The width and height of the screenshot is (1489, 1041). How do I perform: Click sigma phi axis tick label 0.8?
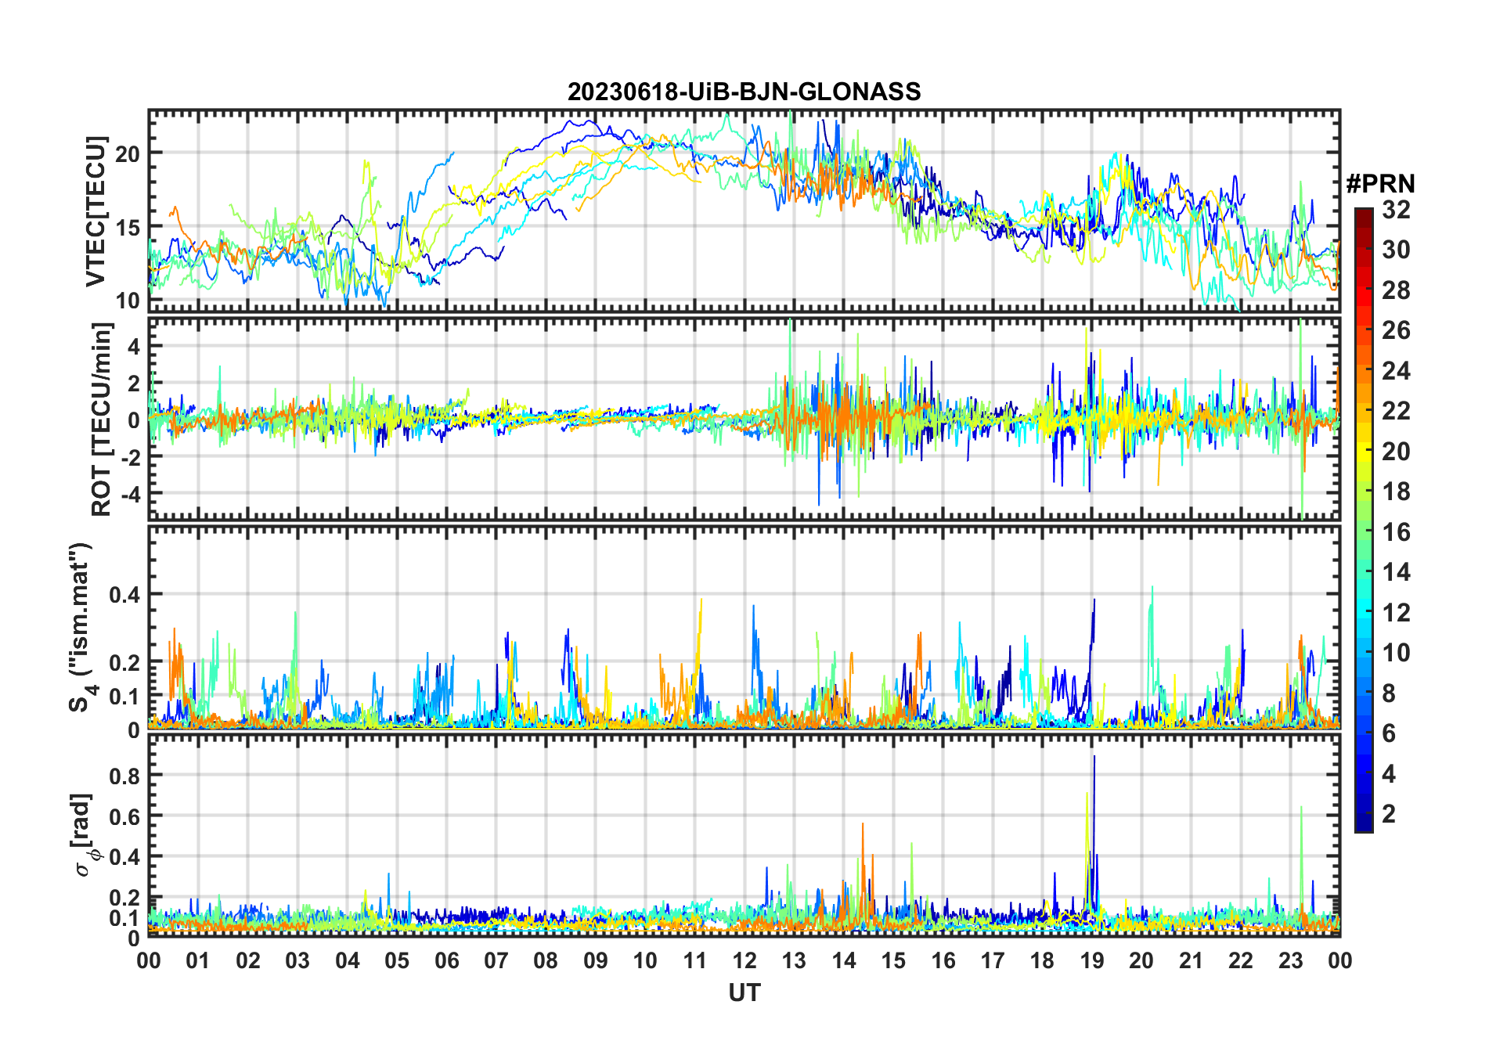[125, 776]
